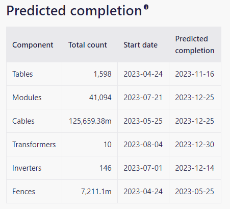Click the 2023-11-16 tables completion date
This screenshot has width=230, height=209.
click(x=195, y=74)
